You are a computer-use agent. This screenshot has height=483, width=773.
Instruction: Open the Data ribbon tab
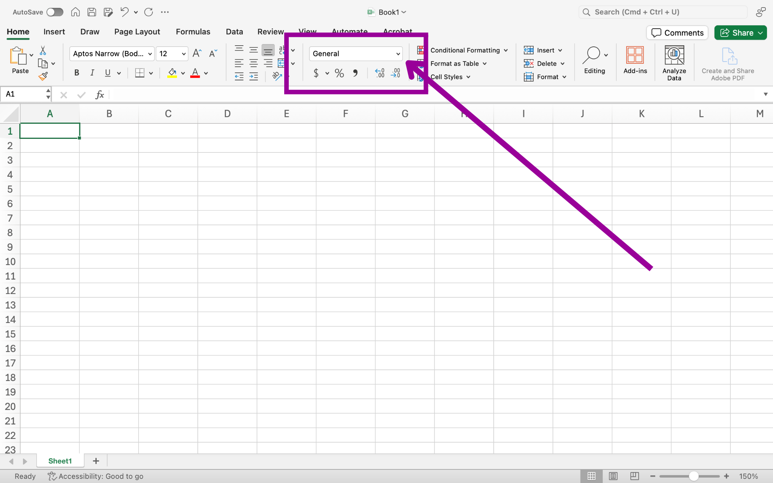click(x=234, y=32)
